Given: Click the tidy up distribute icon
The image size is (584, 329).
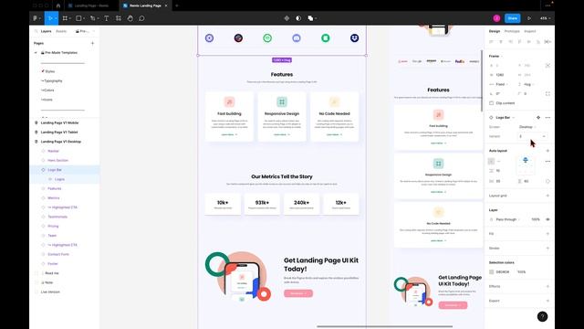Looking at the screenshot, I should tap(547, 42).
